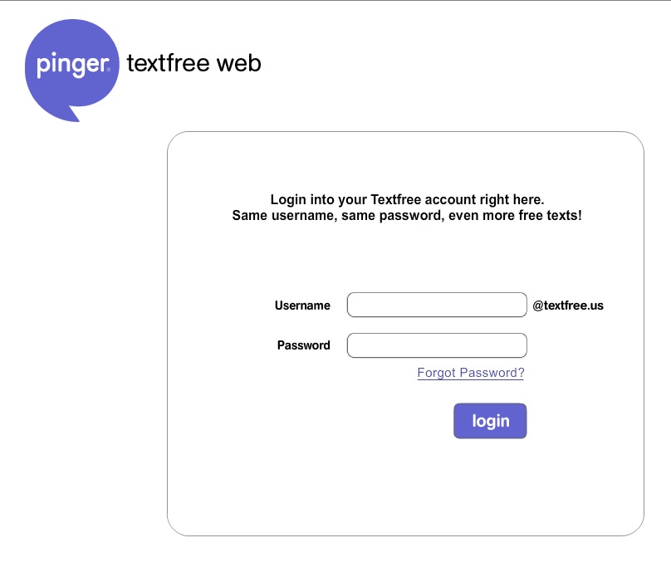
Task: Click the Username input field
Action: [437, 305]
